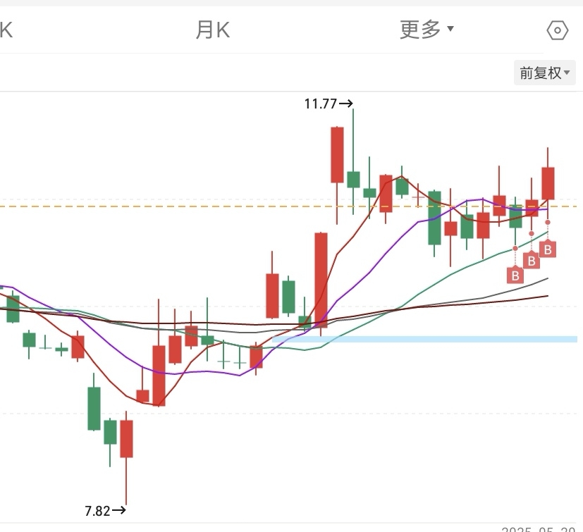Open the hexagon chart settings icon
This screenshot has height=532, width=583.
(x=557, y=30)
